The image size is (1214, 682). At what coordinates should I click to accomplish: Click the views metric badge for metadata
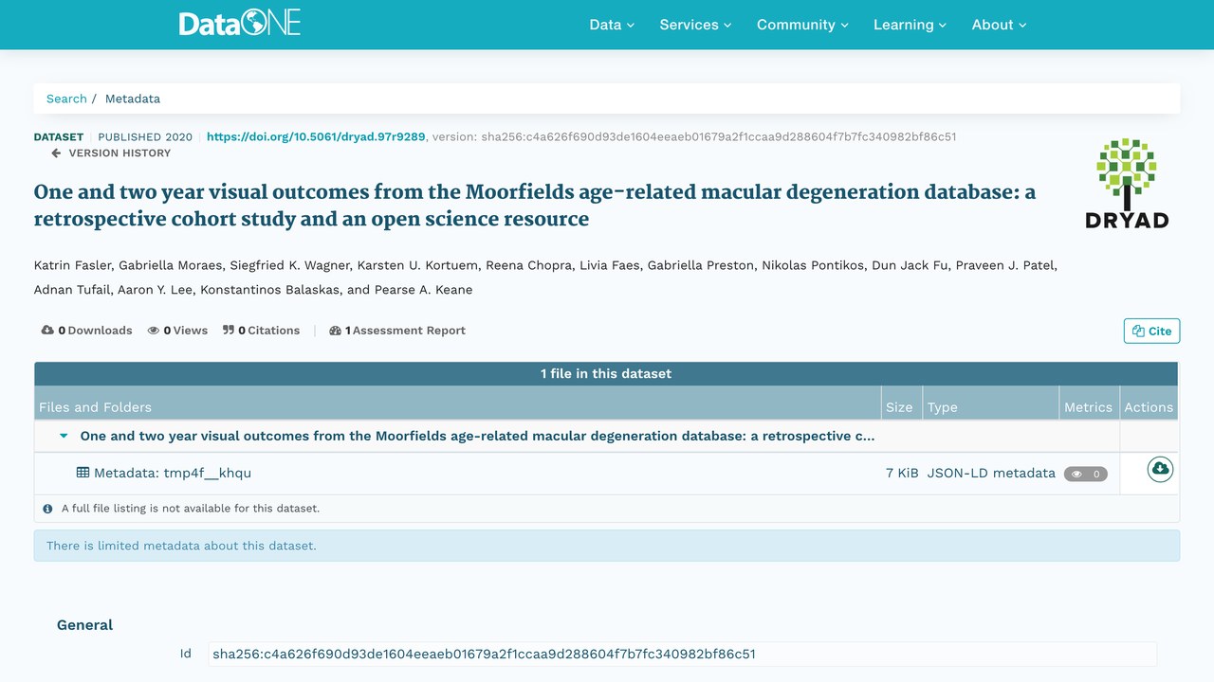(1086, 474)
